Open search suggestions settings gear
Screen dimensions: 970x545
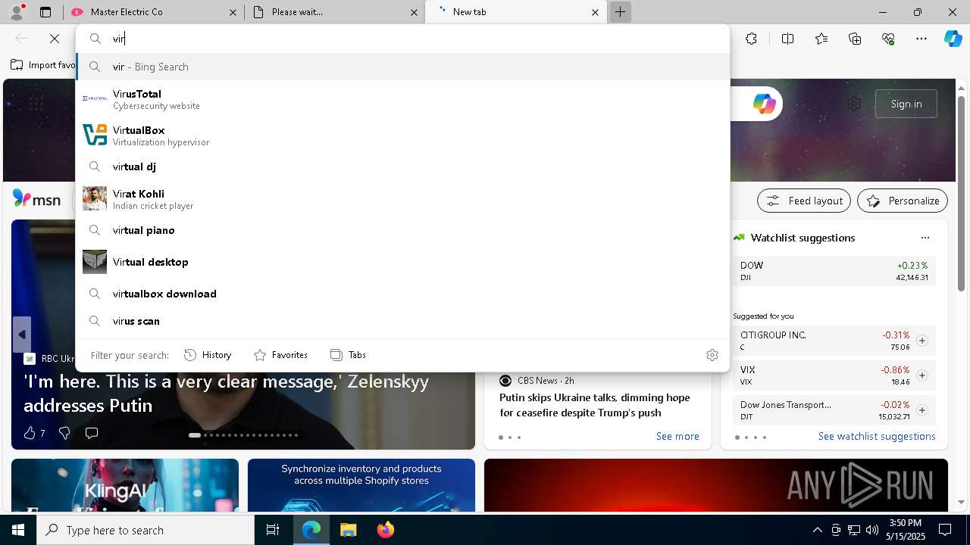[x=712, y=355]
